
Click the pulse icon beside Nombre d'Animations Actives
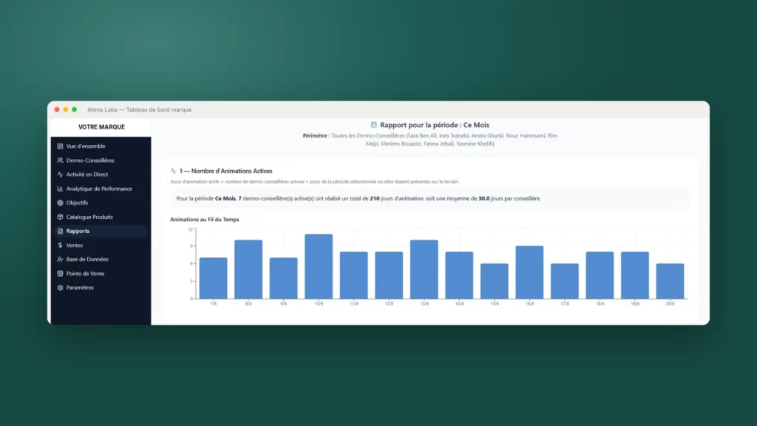173,171
